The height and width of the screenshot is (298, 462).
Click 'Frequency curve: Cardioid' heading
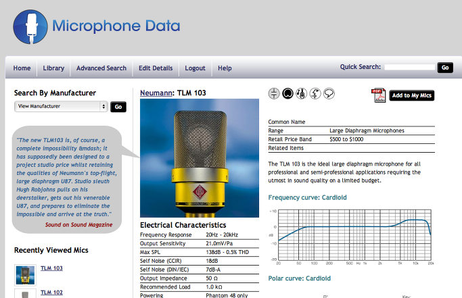(307, 197)
